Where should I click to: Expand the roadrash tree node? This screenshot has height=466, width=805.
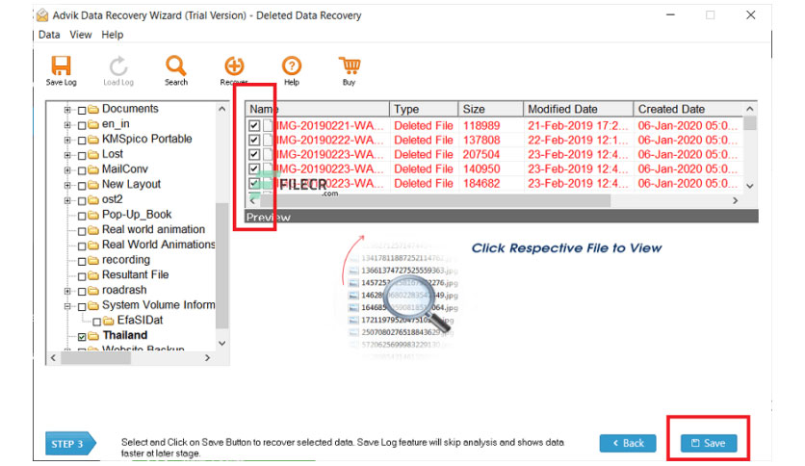[67, 291]
